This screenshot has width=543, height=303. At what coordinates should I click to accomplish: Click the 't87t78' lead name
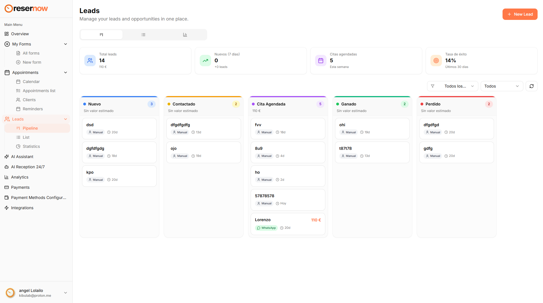pyautogui.click(x=346, y=148)
